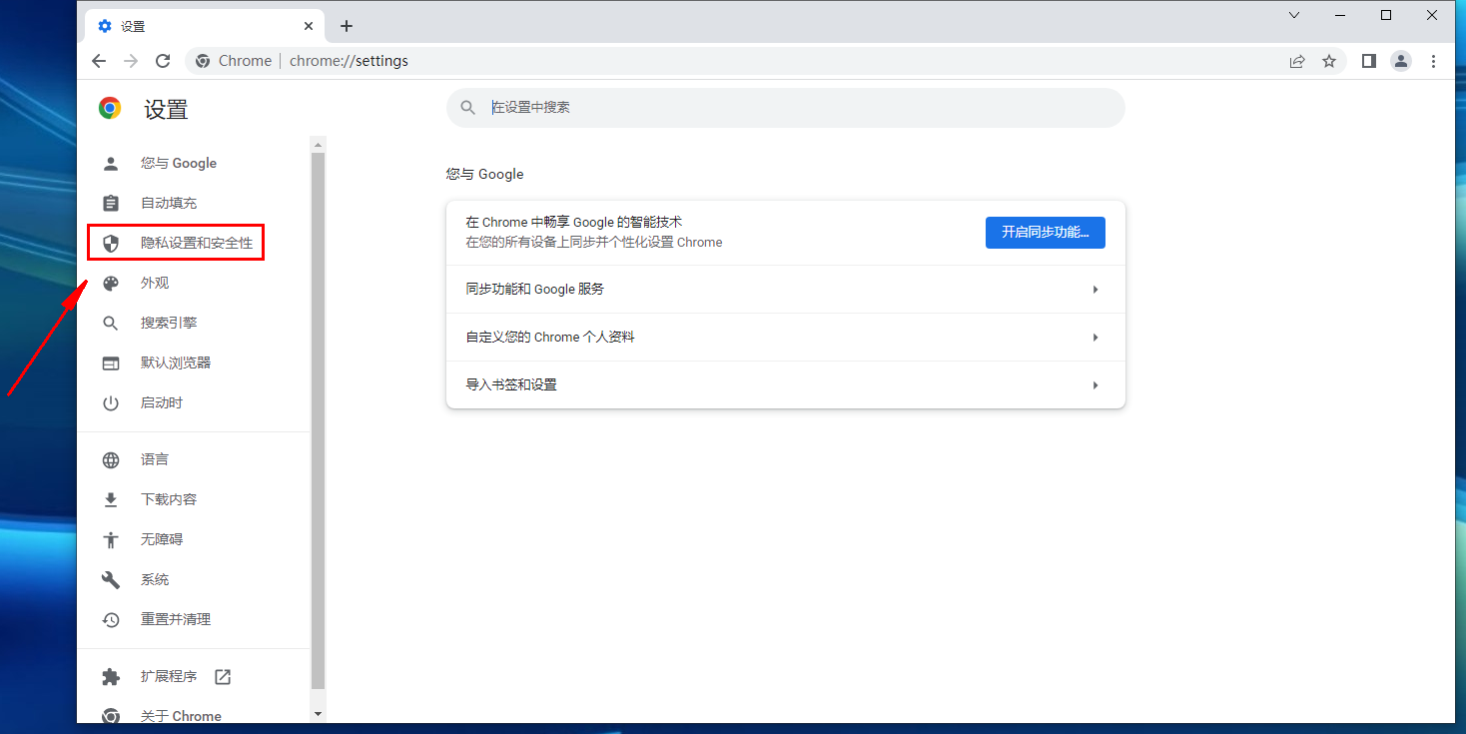The image size is (1466, 734).
Task: Click the search magnifier icon in settings search
Action: click(468, 107)
